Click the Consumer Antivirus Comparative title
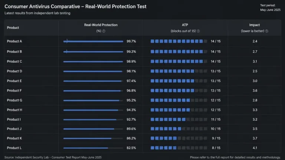 pyautogui.click(x=75, y=7)
